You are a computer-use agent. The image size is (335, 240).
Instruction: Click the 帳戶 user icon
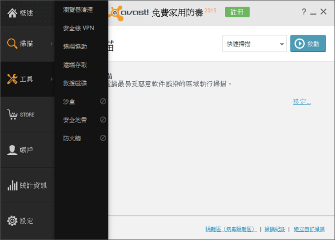[12, 150]
